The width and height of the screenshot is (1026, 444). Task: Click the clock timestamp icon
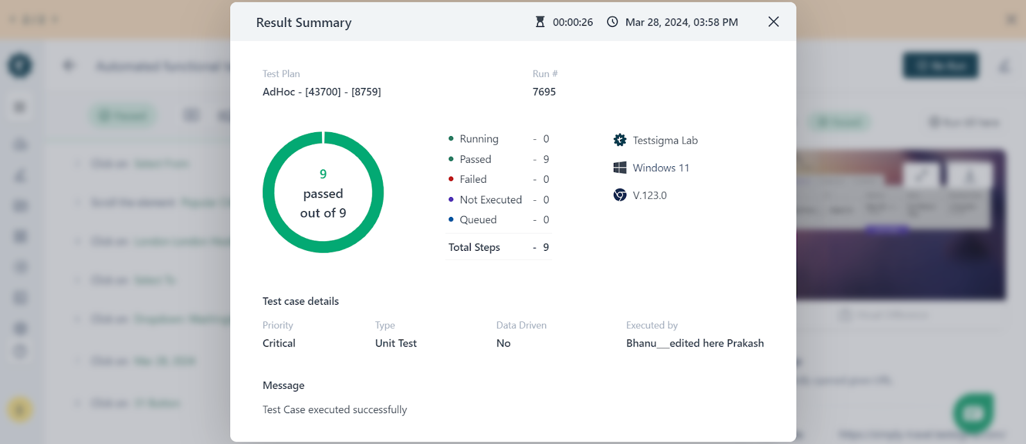coord(612,22)
